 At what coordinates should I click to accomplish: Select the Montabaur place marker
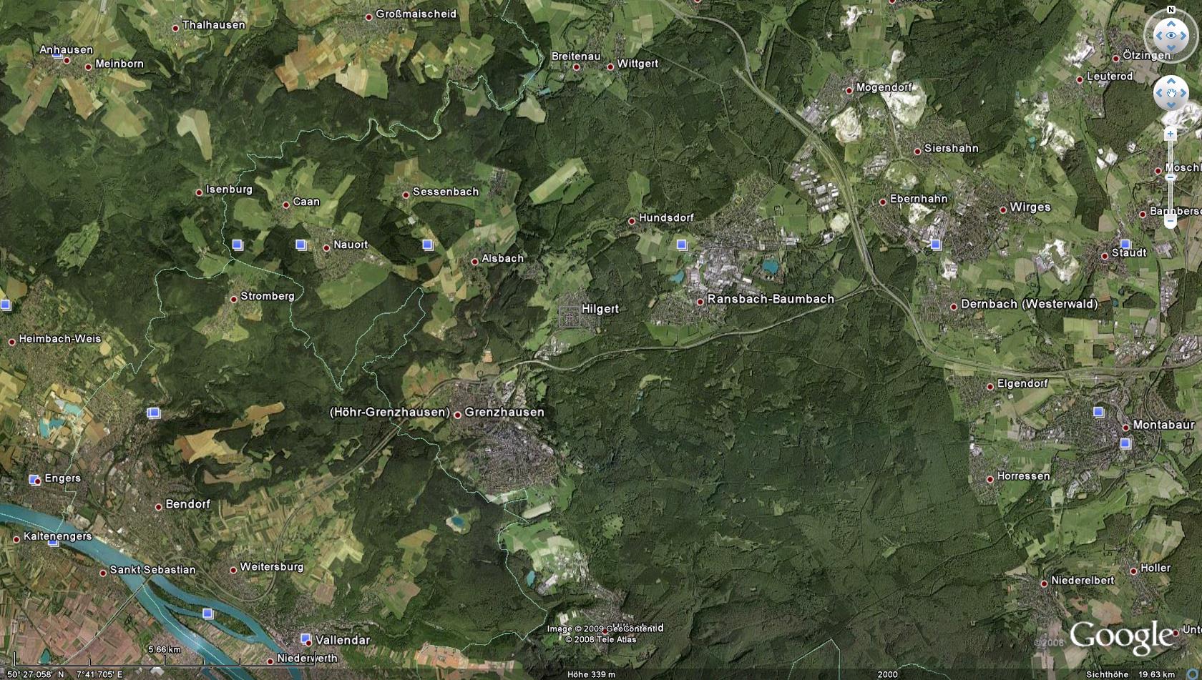[1125, 427]
